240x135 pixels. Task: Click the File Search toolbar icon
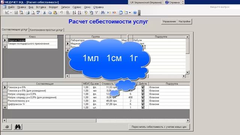(21, 12)
